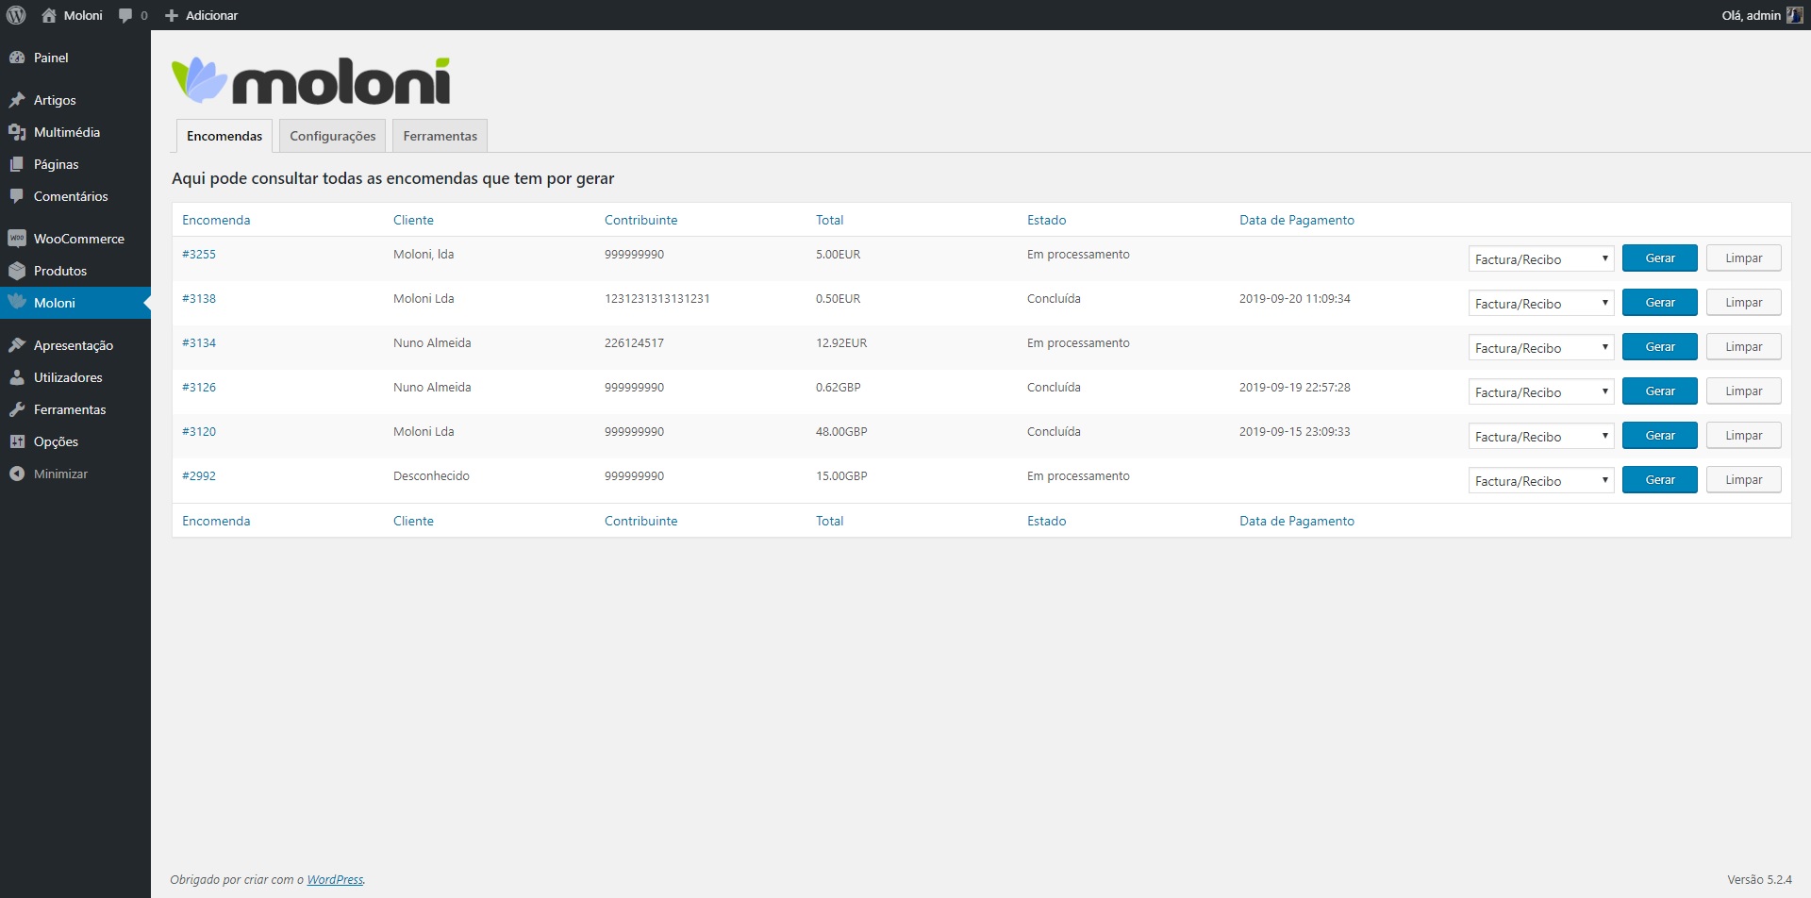The image size is (1811, 898).
Task: Click Limpar for order #2992
Action: pos(1744,480)
